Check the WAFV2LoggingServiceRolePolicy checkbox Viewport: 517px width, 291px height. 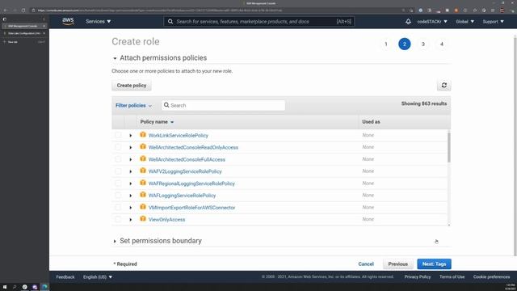click(x=118, y=171)
